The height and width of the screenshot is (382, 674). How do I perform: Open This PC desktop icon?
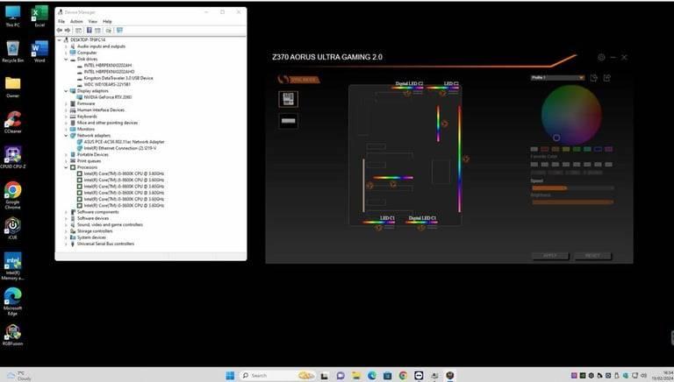click(x=12, y=17)
